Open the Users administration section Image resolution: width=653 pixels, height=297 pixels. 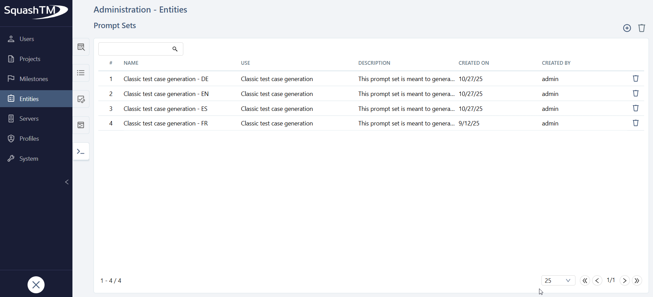point(36,39)
